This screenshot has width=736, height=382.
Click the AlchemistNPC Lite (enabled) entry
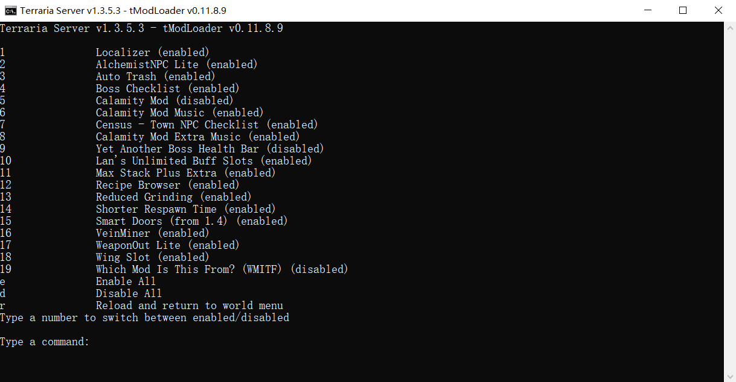click(176, 64)
